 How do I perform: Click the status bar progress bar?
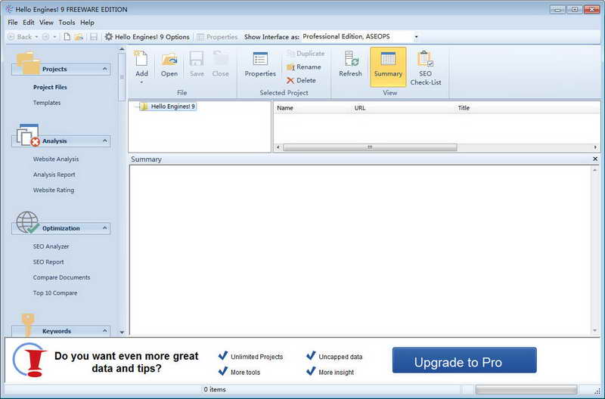click(526, 389)
